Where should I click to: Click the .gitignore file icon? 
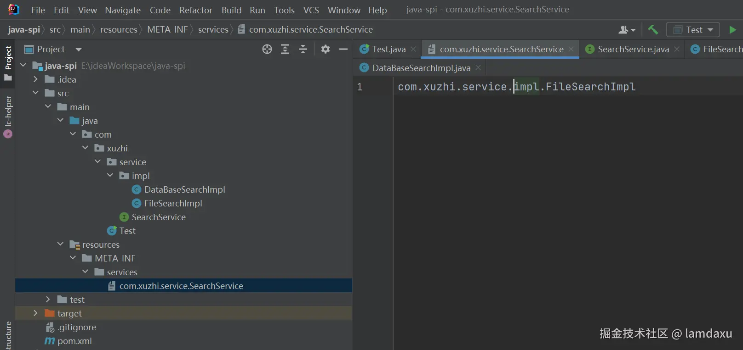pos(50,327)
